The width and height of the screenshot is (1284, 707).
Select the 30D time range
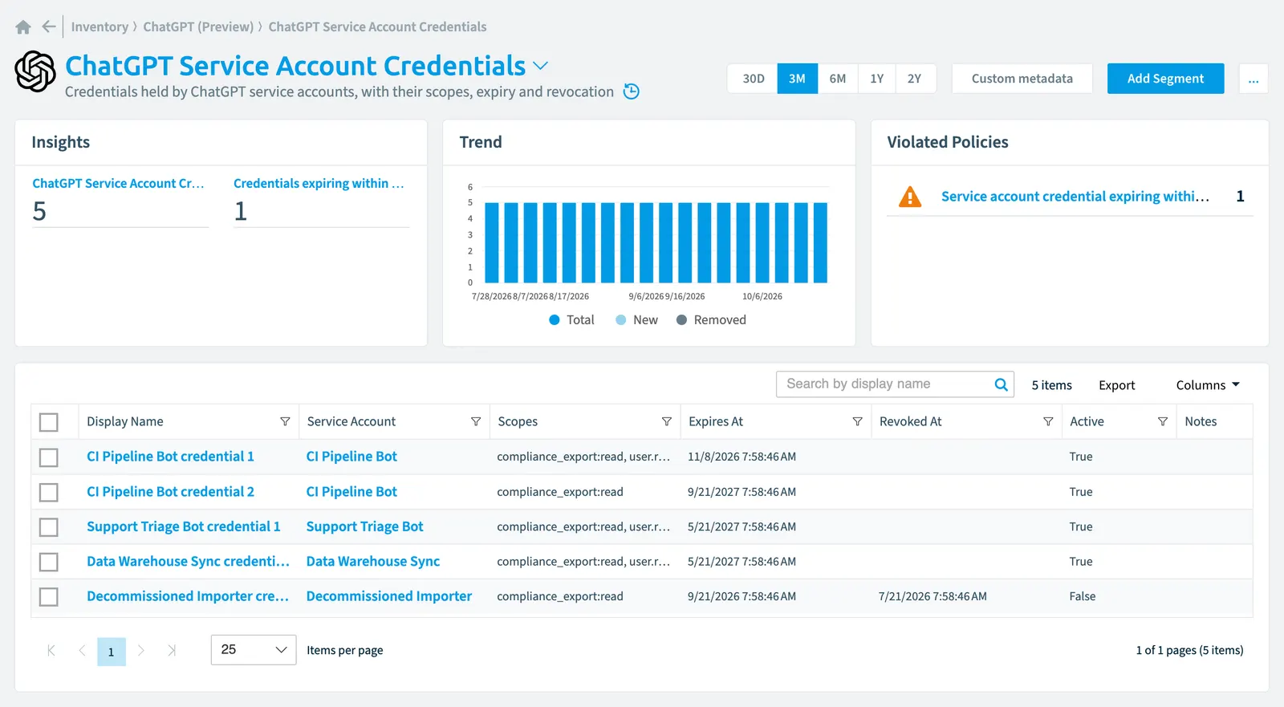pyautogui.click(x=753, y=79)
